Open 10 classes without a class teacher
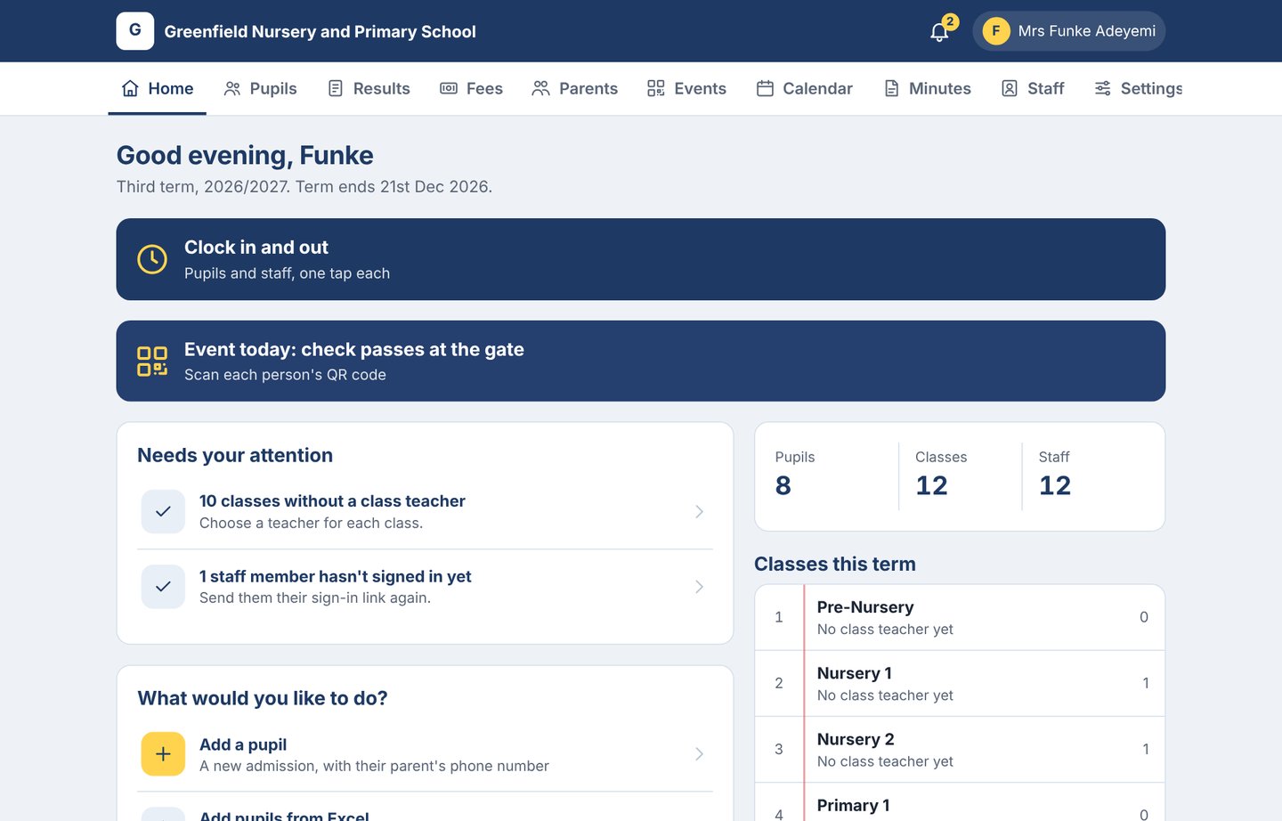This screenshot has height=821, width=1282. tap(425, 512)
